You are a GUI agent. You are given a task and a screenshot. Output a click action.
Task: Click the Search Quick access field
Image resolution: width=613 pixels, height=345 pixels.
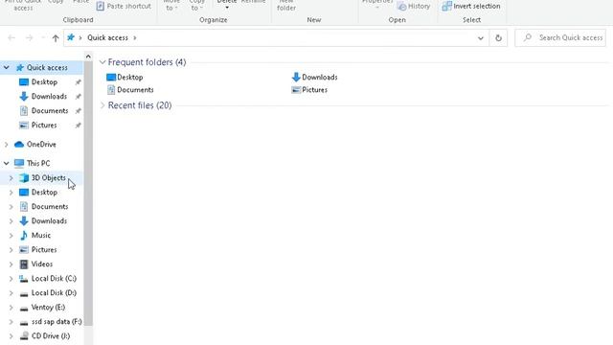click(560, 38)
